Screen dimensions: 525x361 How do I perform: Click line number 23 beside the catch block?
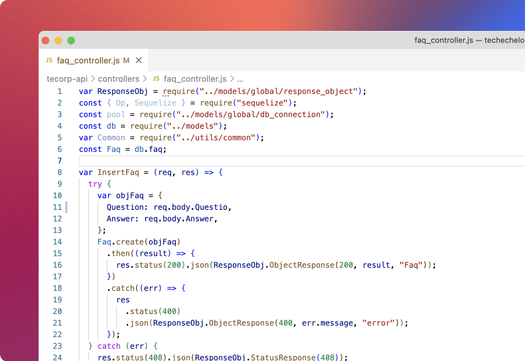(x=57, y=346)
